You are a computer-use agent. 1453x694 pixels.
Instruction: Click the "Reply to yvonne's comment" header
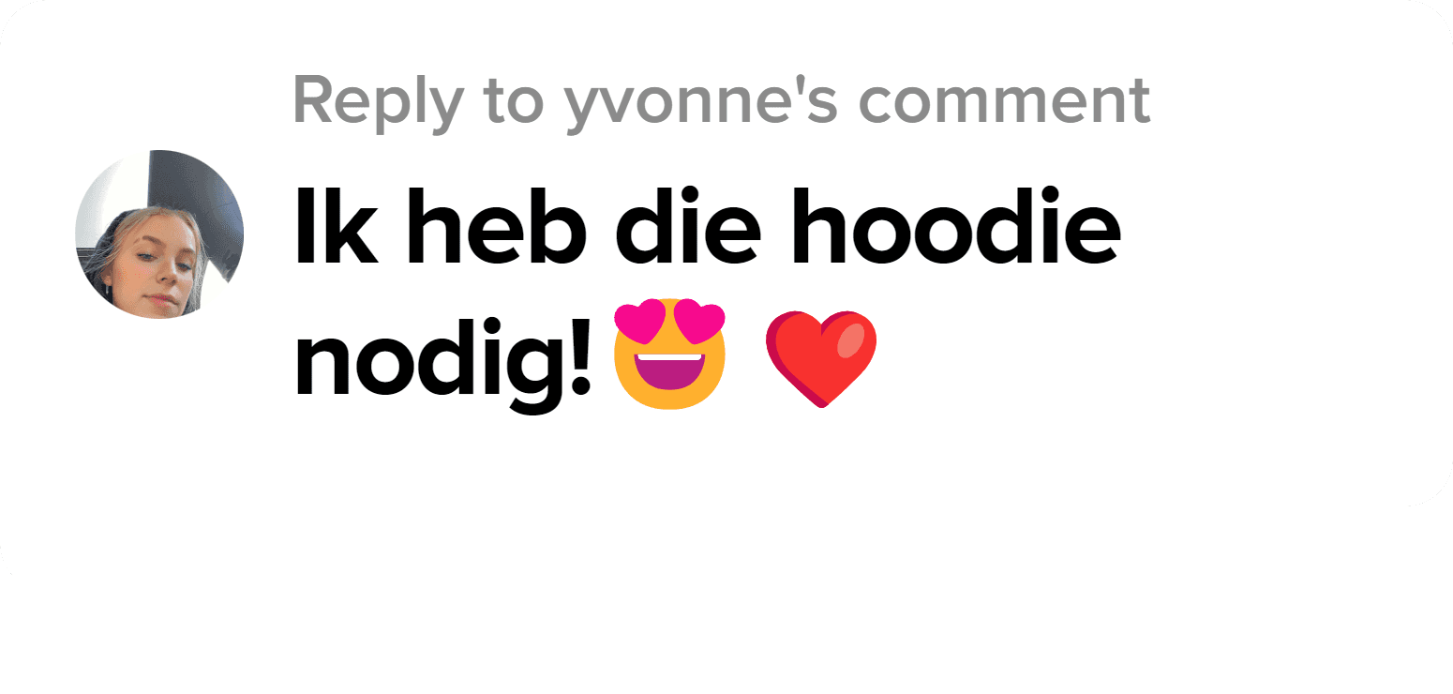[x=721, y=100]
